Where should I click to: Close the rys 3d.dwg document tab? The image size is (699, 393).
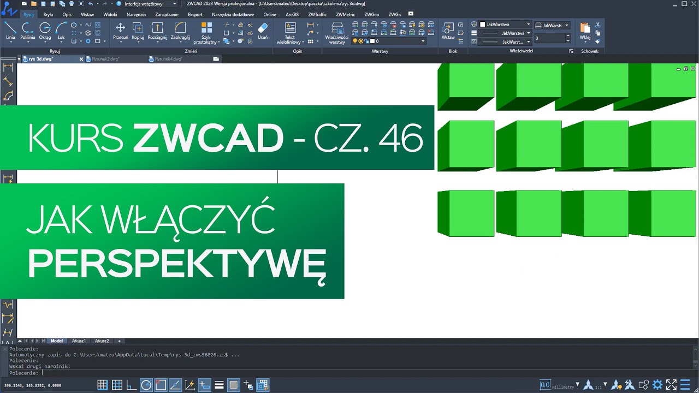pyautogui.click(x=81, y=59)
